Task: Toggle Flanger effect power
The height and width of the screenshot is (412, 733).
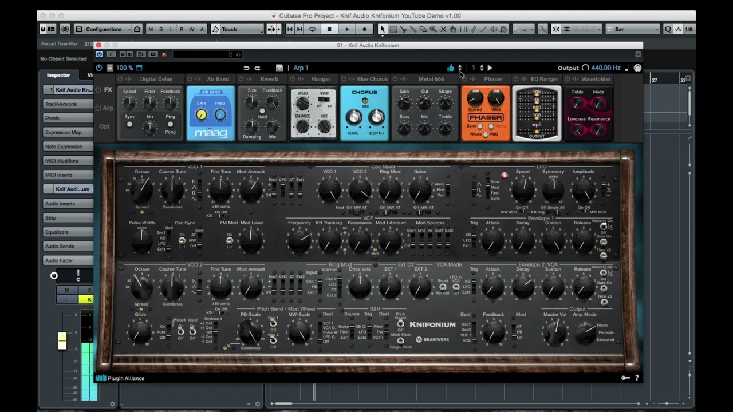Action: (293, 79)
